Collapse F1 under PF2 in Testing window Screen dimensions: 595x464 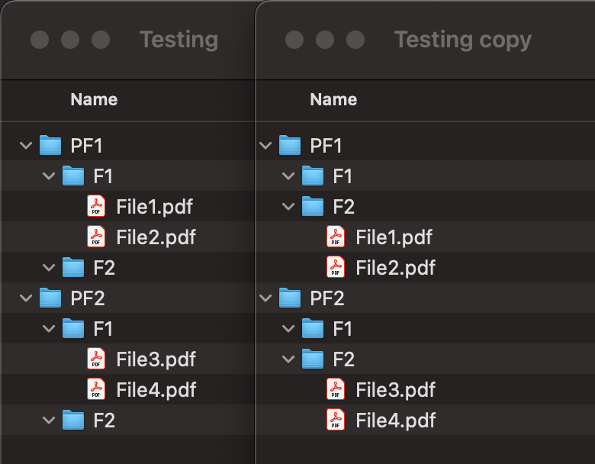point(49,328)
